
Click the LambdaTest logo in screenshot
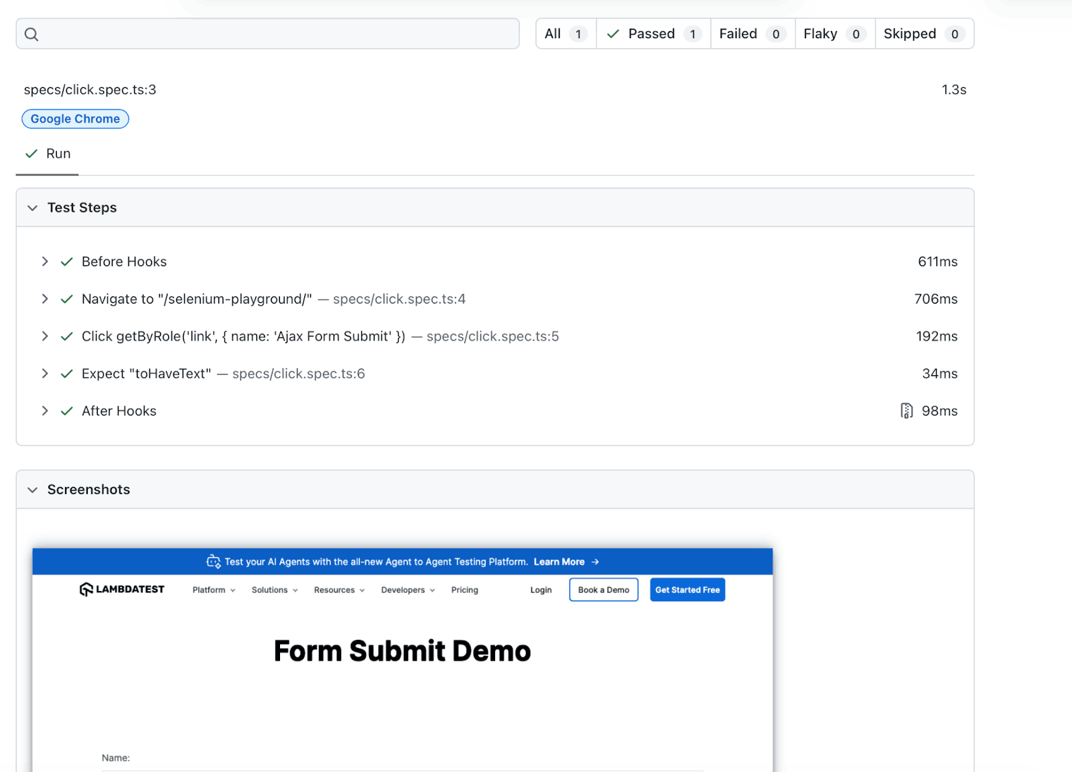[122, 590]
